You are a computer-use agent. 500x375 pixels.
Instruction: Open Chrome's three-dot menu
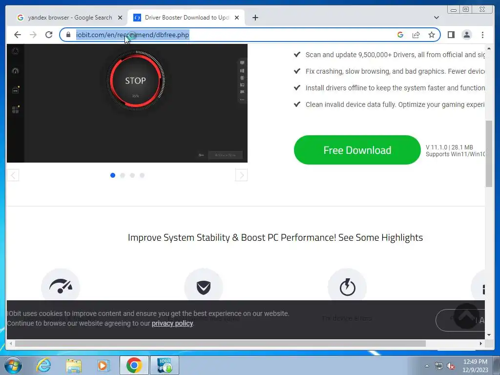tap(482, 35)
